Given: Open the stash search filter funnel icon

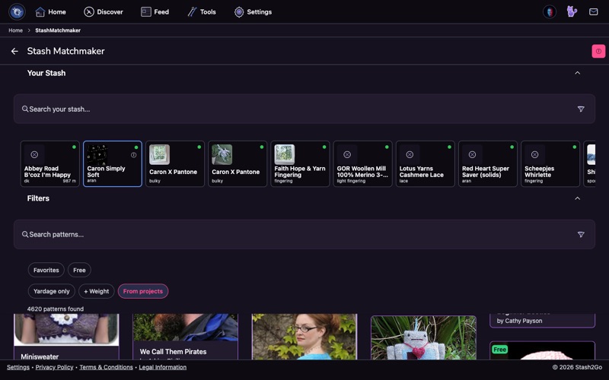Looking at the screenshot, I should (581, 109).
